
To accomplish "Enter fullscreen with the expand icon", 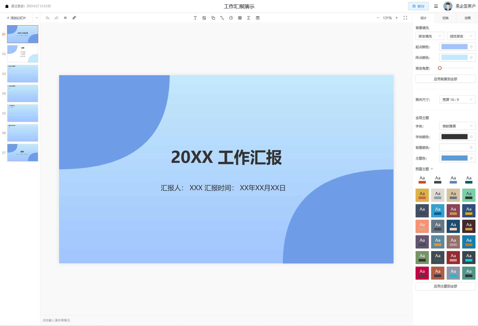I will pos(405,18).
